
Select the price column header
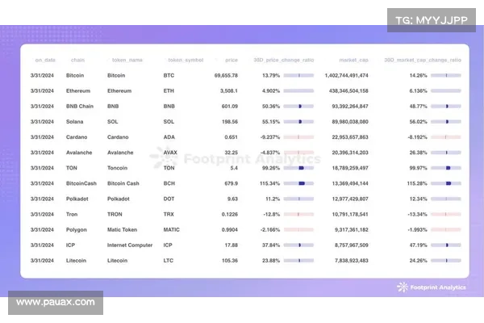point(232,60)
